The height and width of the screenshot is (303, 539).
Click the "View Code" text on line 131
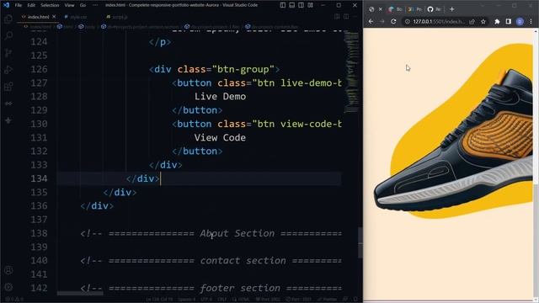220,138
